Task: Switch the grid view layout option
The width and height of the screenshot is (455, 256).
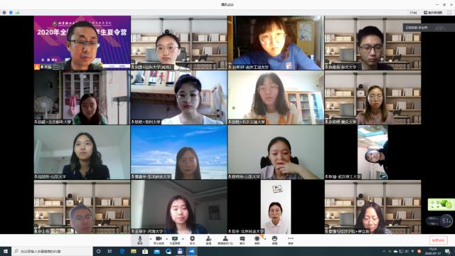Action: pyautogui.click(x=433, y=13)
